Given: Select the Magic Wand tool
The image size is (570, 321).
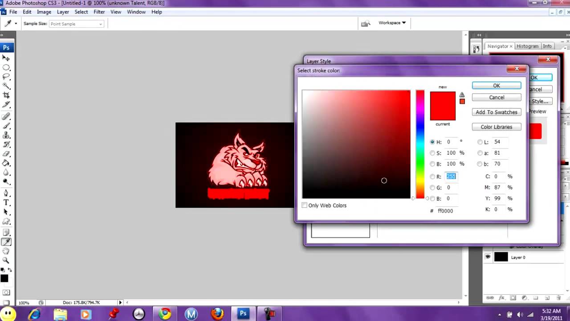Looking at the screenshot, I should pos(6,86).
